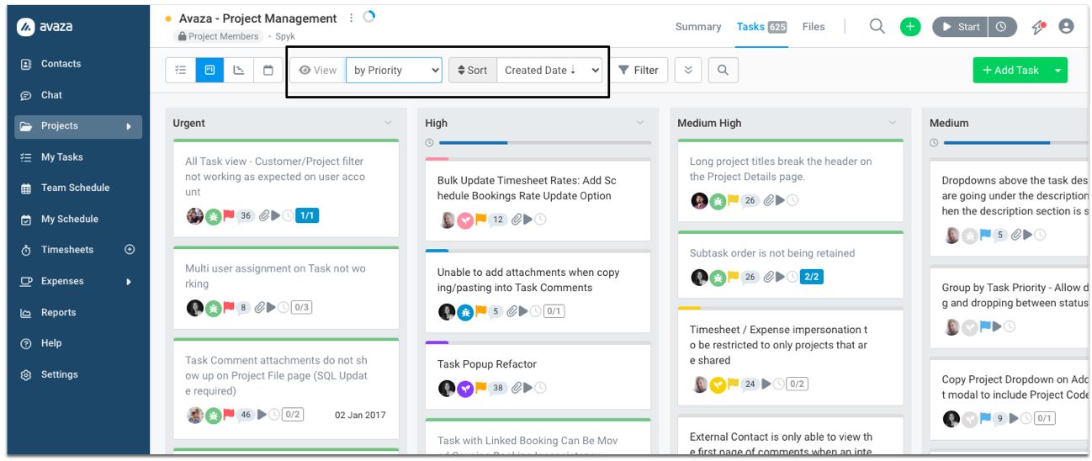Expand the Add Task dropdown arrow
Screen dimensions: 1092x461
click(1058, 71)
